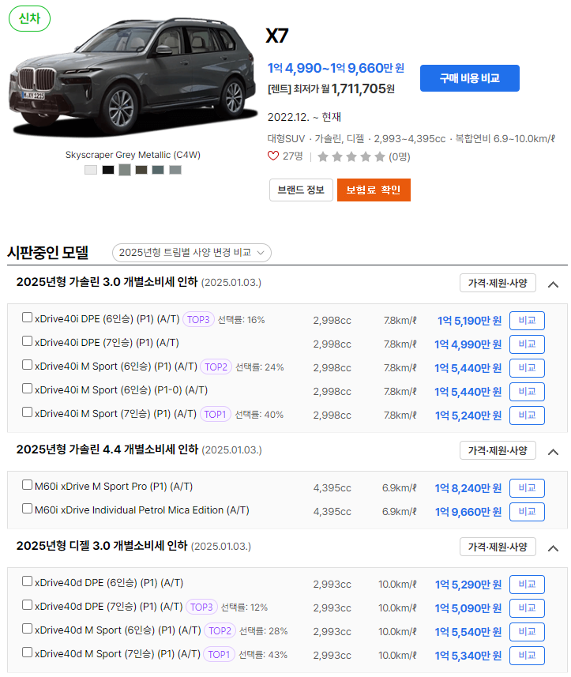
Task: Check xDrive40d M Sport (6인승) checkbox
Action: [27, 629]
